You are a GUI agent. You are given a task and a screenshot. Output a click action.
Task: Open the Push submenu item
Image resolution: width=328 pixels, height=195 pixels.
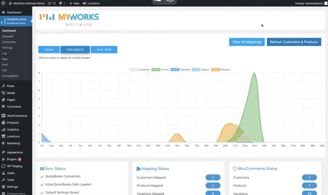pyautogui.click(x=5, y=64)
